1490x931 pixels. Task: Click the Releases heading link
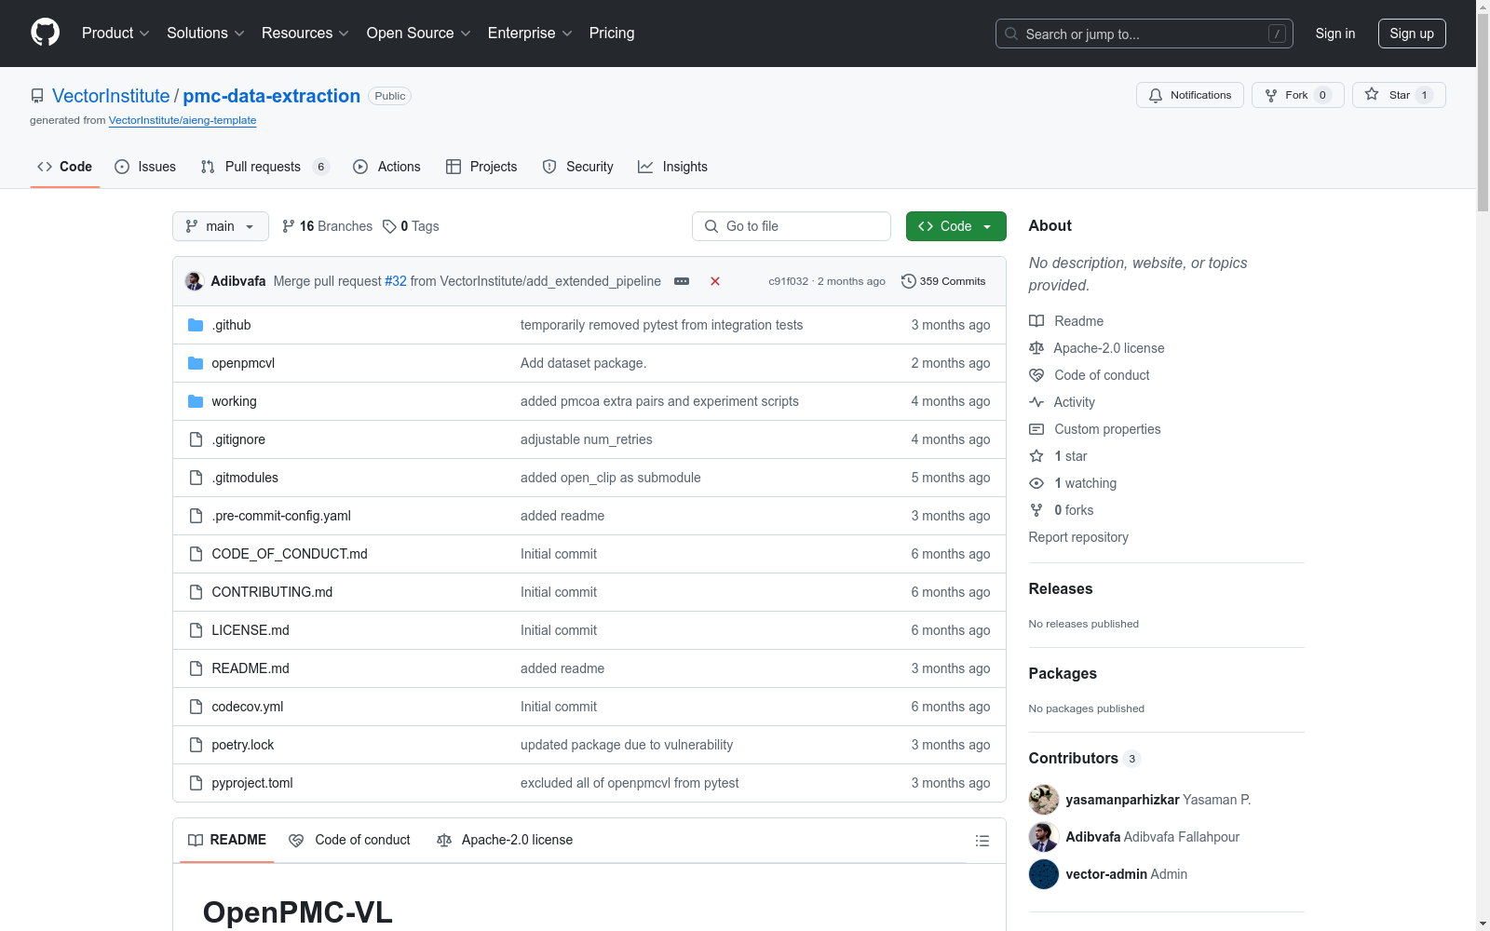[x=1061, y=588]
